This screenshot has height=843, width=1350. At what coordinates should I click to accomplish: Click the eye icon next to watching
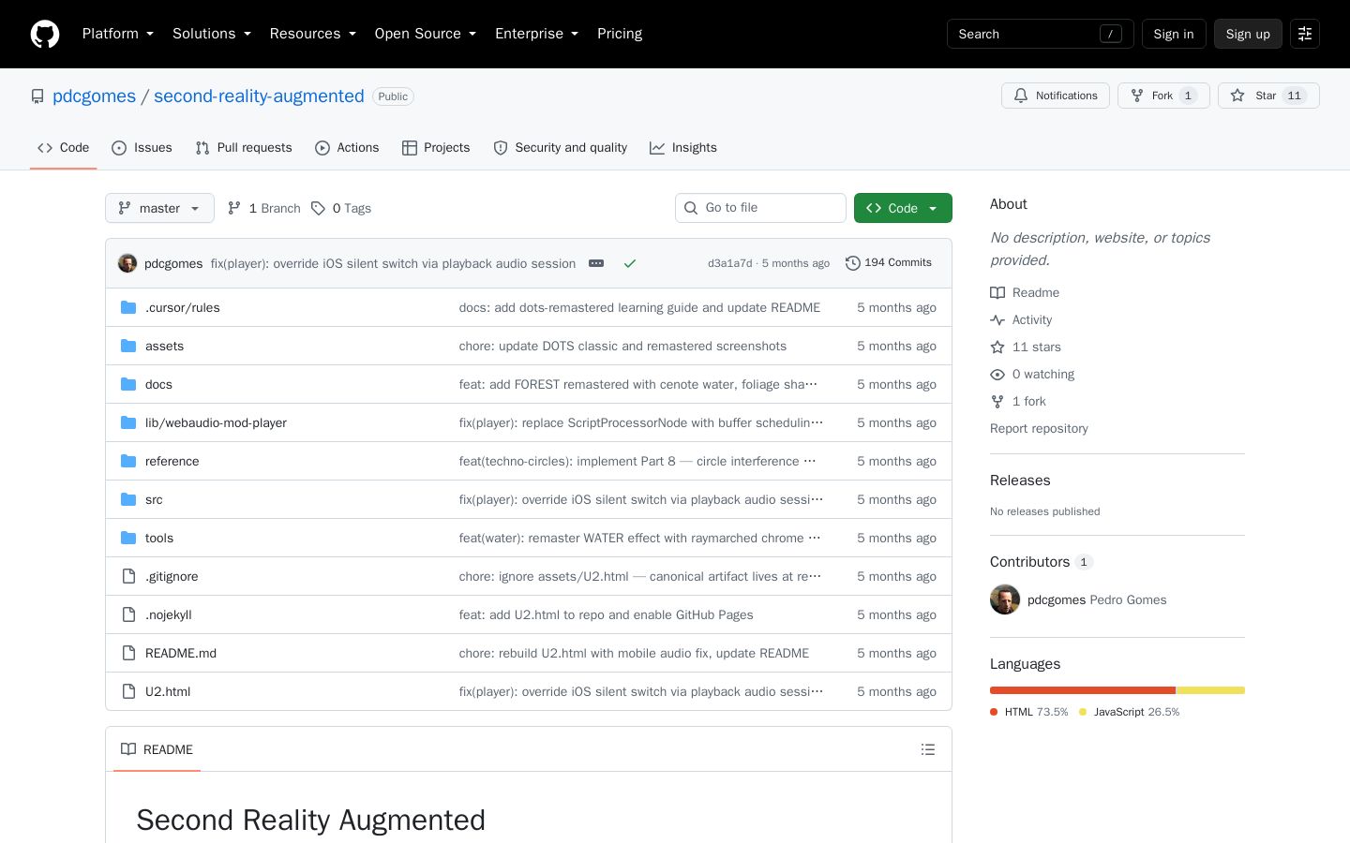(997, 374)
